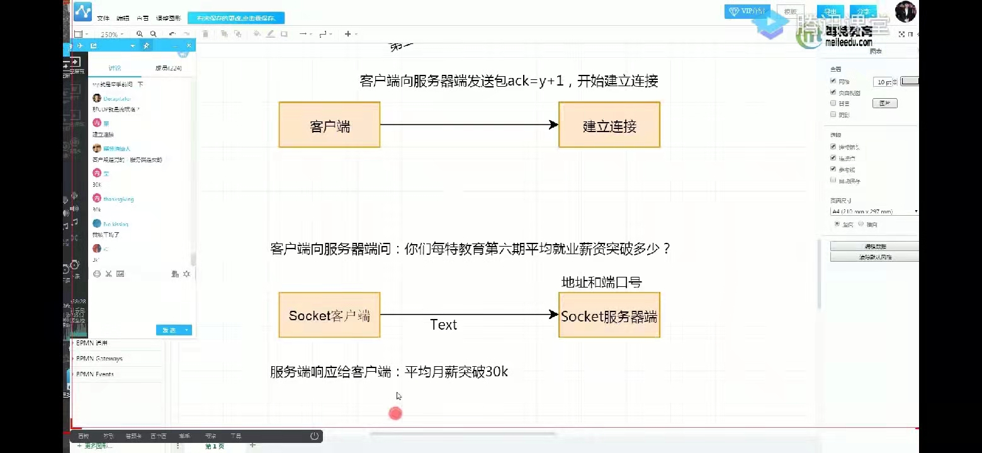Click the edit data button

tap(874, 246)
